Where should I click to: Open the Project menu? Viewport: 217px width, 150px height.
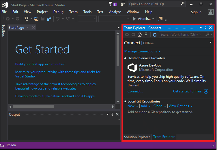click(42, 12)
